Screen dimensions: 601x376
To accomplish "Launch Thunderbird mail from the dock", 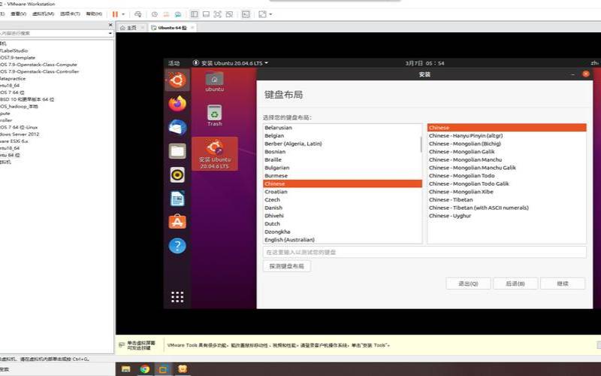I will coord(177,127).
